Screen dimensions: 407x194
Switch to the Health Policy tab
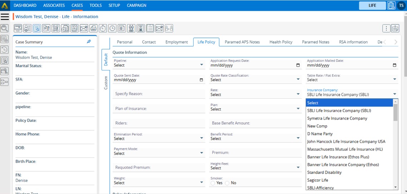(281, 42)
